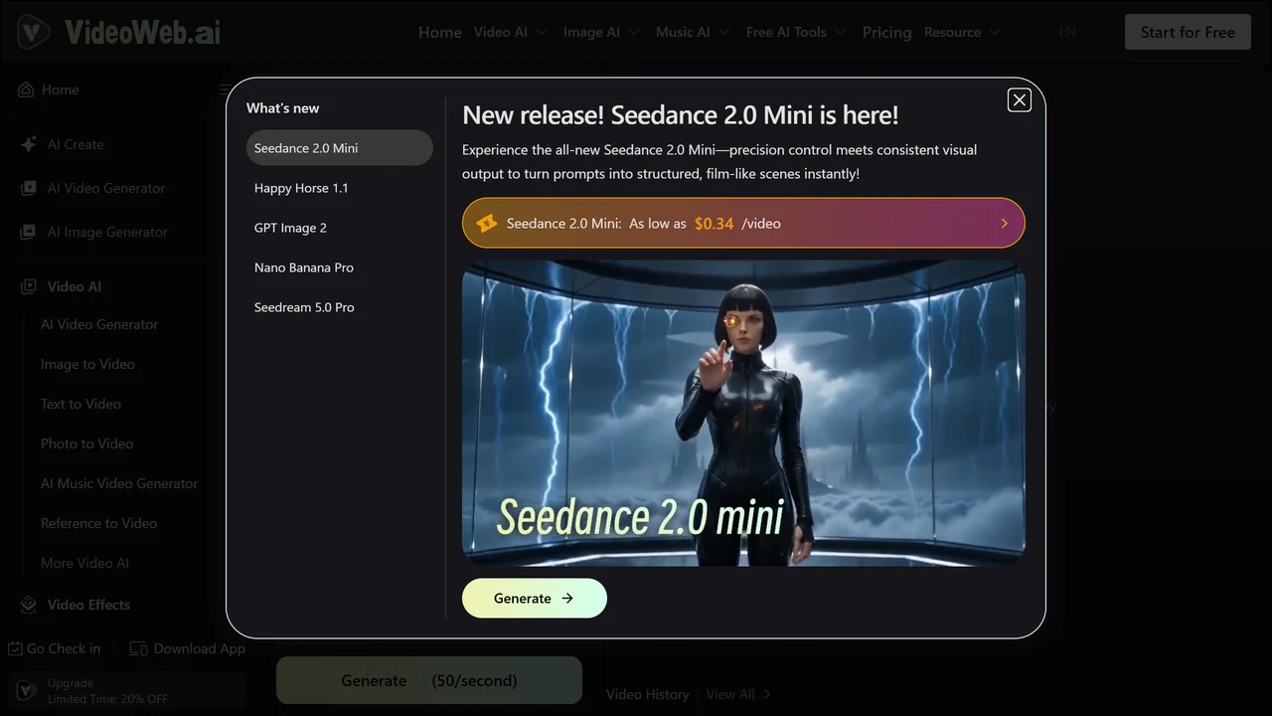This screenshot has width=1272, height=716.
Task: Click the ticket icon in the price banner
Action: click(x=486, y=224)
